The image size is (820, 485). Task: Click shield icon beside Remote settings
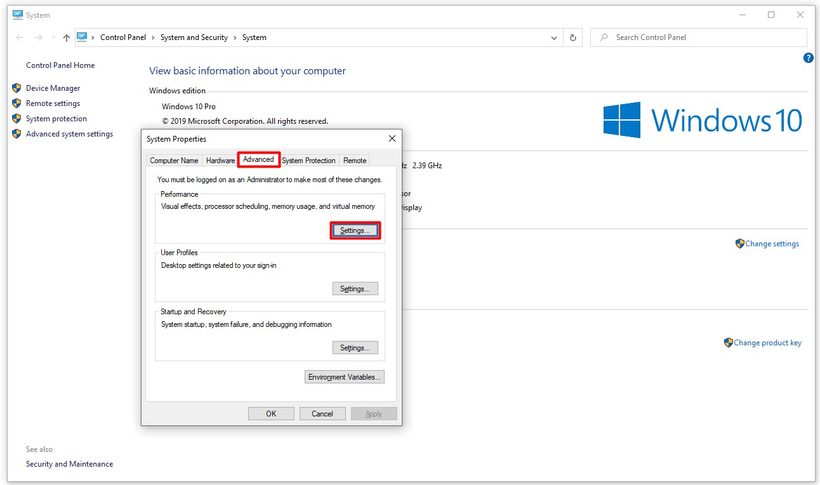pyautogui.click(x=17, y=103)
